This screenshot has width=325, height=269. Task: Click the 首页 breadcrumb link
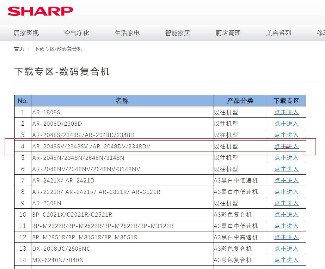click(x=19, y=49)
